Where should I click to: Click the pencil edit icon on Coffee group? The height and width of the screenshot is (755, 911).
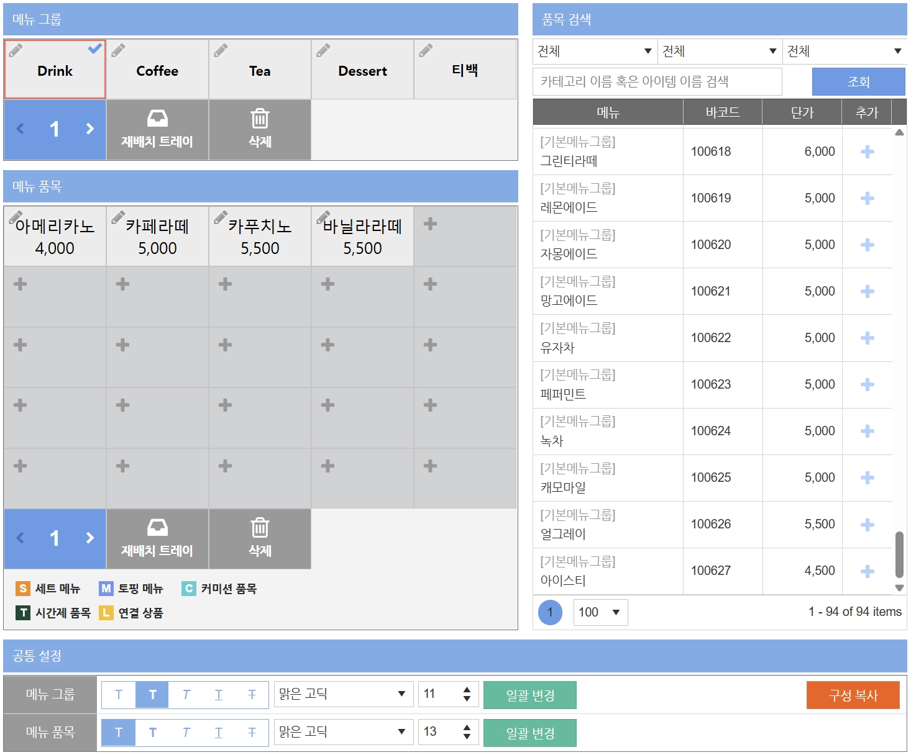click(x=118, y=50)
